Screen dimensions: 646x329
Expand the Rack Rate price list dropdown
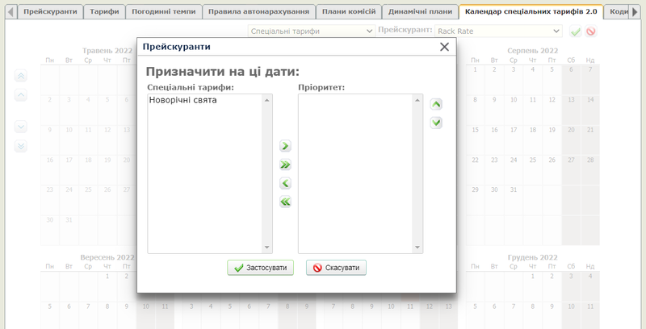(498, 31)
